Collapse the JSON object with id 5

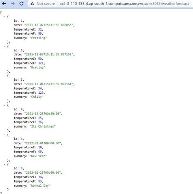[4, 135]
